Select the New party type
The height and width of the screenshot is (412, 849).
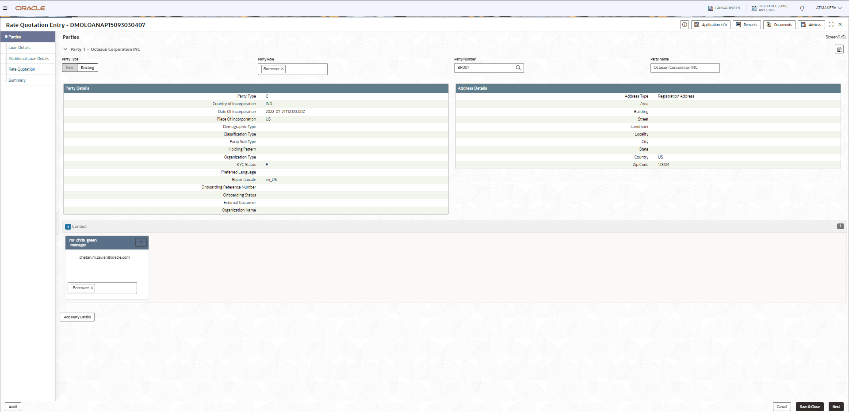coord(69,68)
